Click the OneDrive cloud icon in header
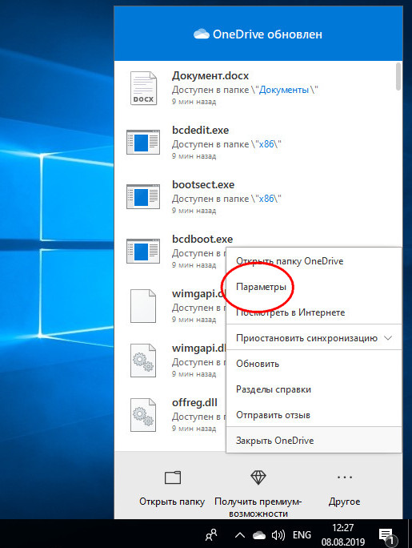 point(202,34)
